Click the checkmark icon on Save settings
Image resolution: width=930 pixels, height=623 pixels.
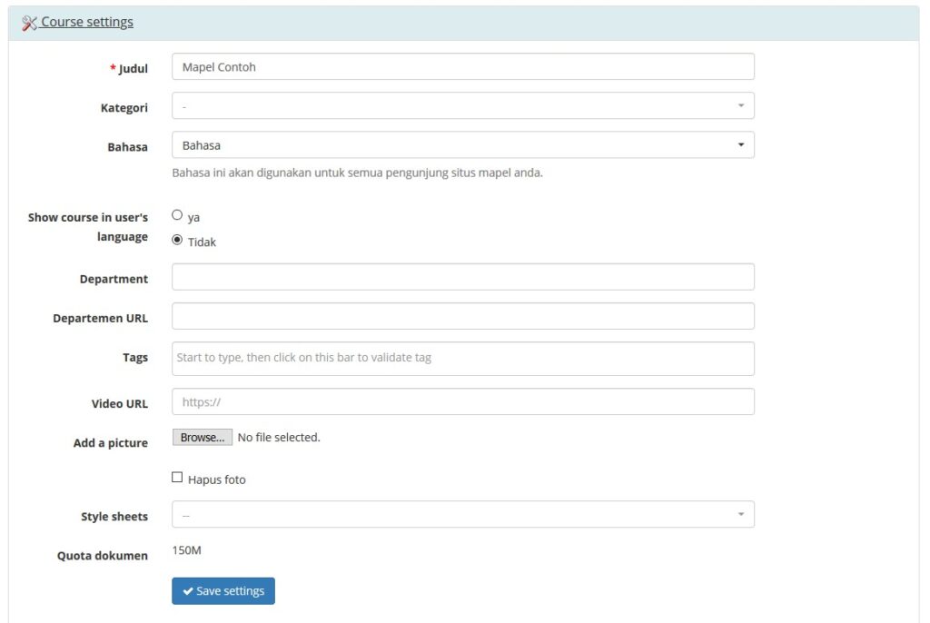coord(188,591)
